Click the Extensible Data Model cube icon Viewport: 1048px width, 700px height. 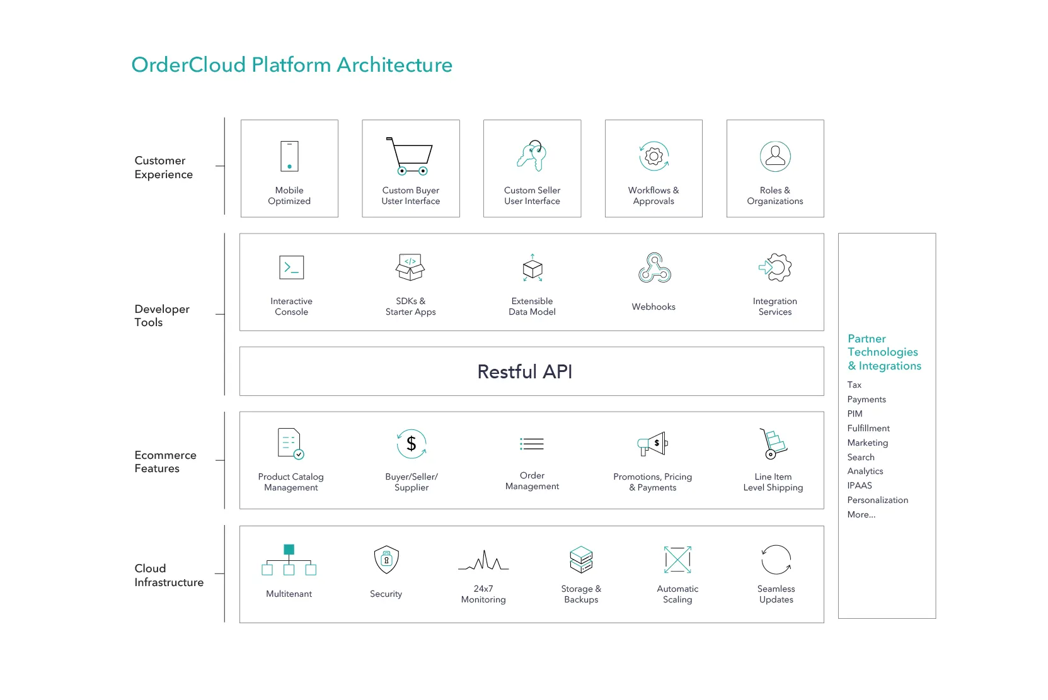pyautogui.click(x=533, y=268)
